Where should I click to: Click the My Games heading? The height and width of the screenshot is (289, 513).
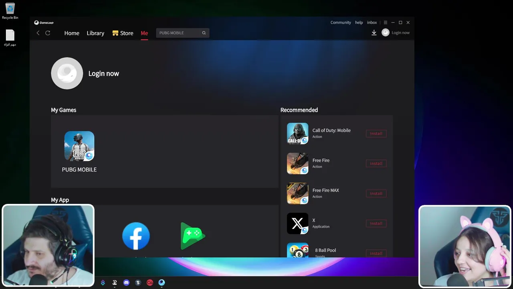[x=63, y=110]
